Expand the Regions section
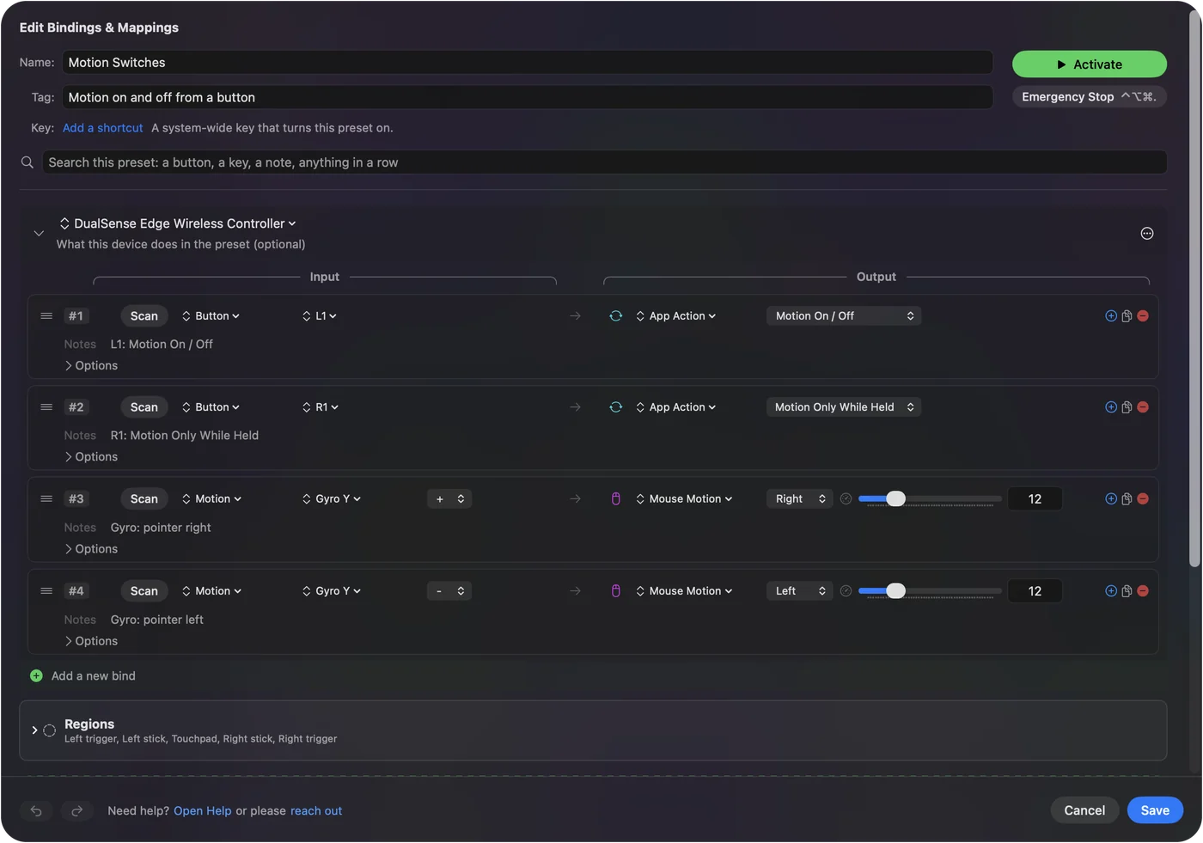 click(x=34, y=730)
